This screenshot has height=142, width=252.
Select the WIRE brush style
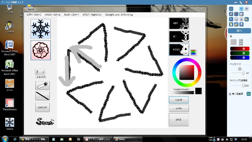coord(179,23)
